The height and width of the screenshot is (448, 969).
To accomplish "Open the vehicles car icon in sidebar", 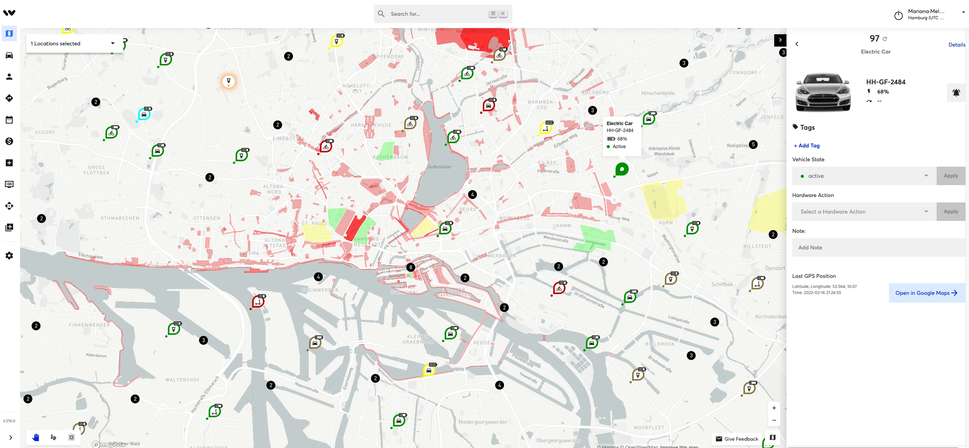I will 9,55.
